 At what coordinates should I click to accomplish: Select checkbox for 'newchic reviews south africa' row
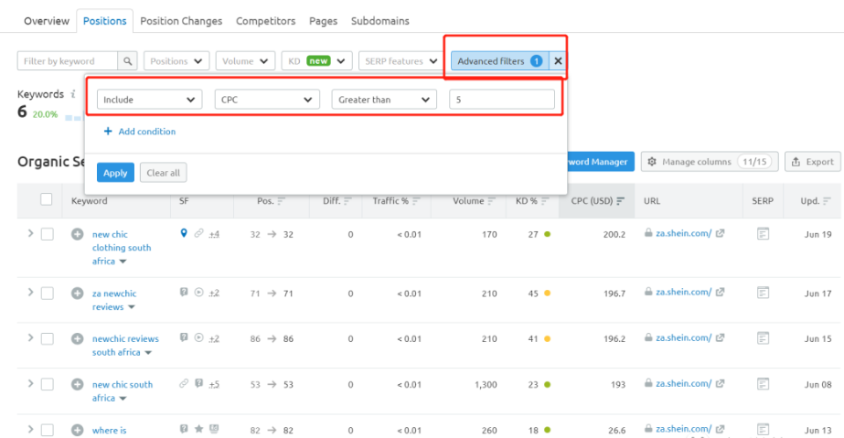point(47,338)
